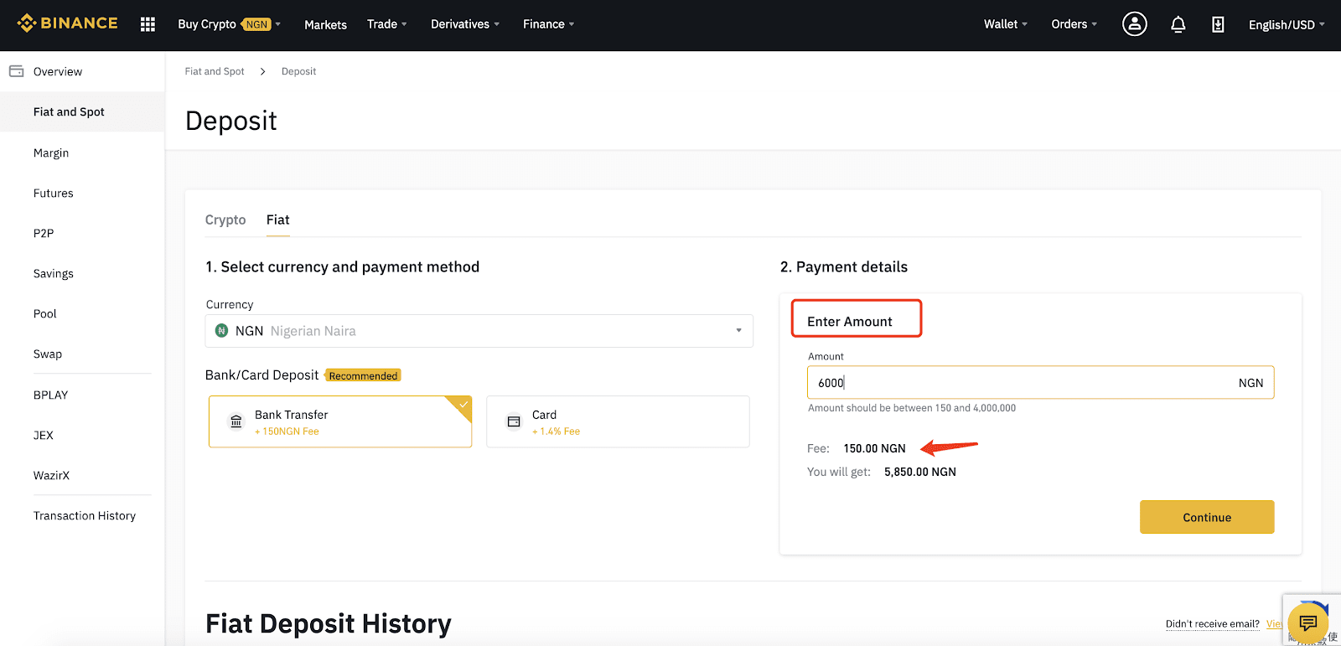
Task: Go to Markets in top navigation
Action: (x=325, y=24)
